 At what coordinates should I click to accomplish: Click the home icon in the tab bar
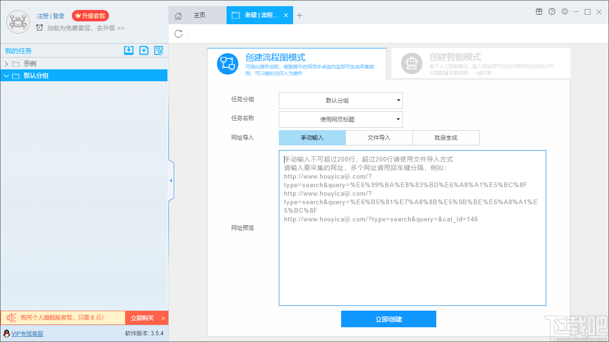[x=178, y=16]
